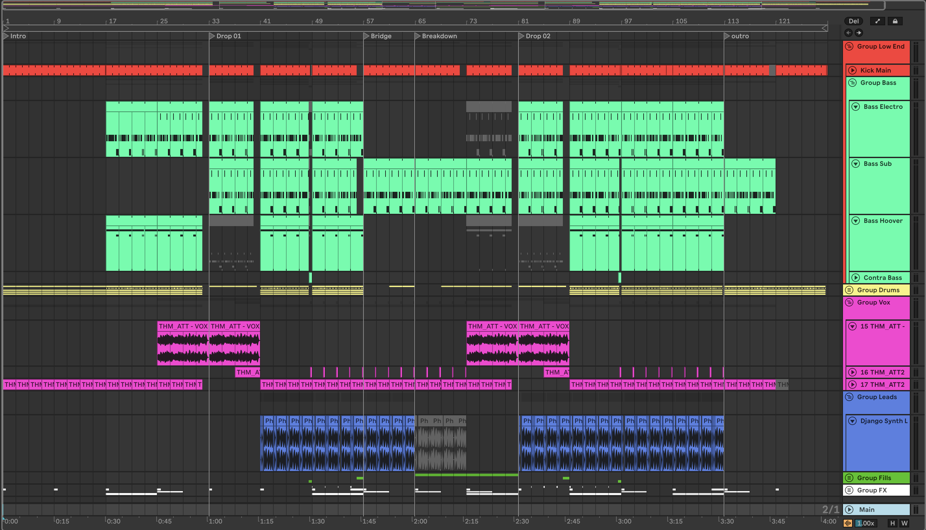926x530 pixels.
Task: Unfold the Group Drums track
Action: point(849,290)
